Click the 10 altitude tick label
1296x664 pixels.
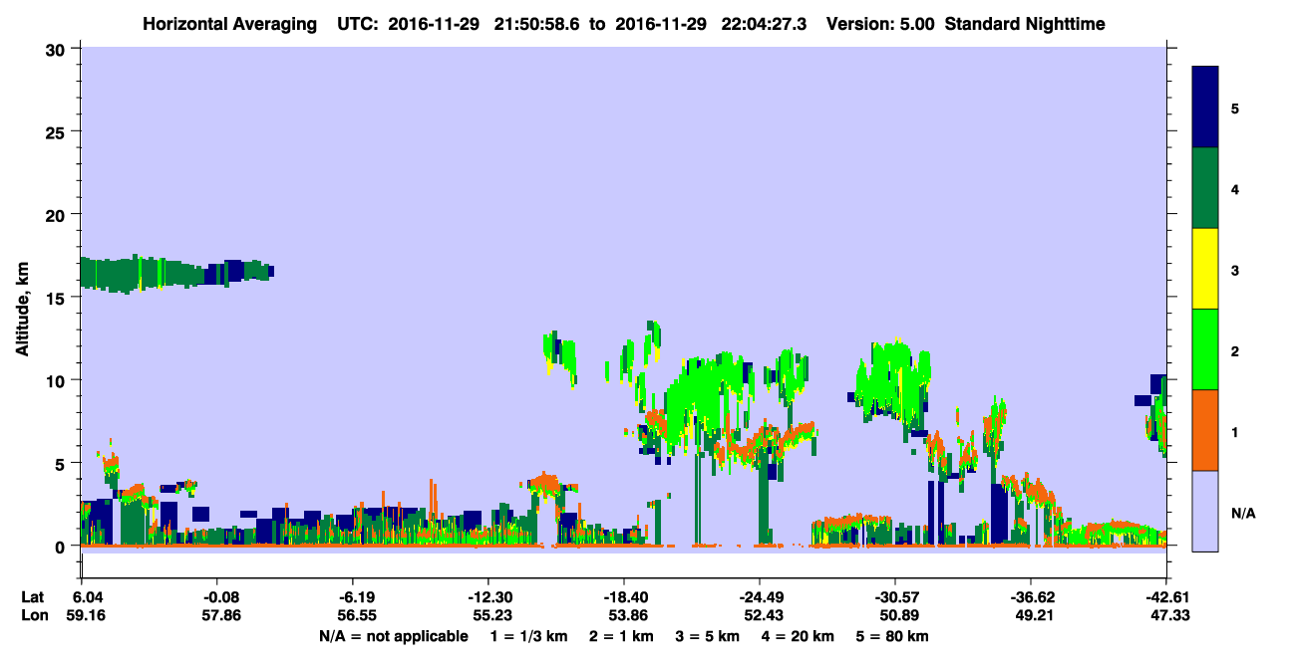coord(58,380)
